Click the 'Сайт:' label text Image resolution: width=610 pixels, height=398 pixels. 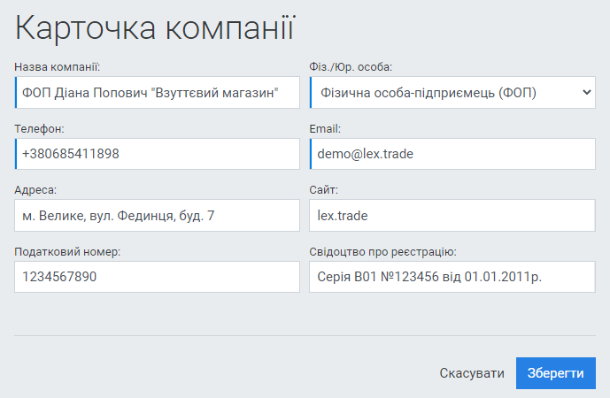[x=324, y=190]
